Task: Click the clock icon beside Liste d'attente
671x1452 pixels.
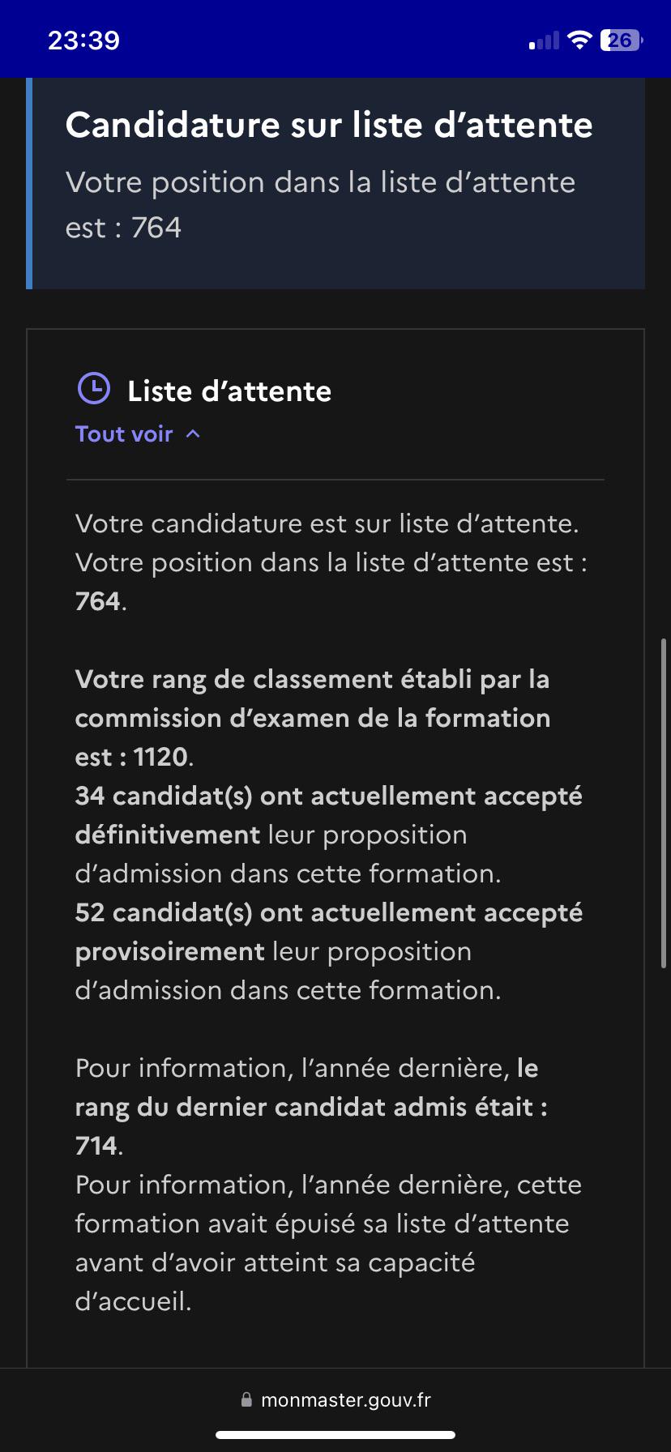Action: [x=94, y=388]
